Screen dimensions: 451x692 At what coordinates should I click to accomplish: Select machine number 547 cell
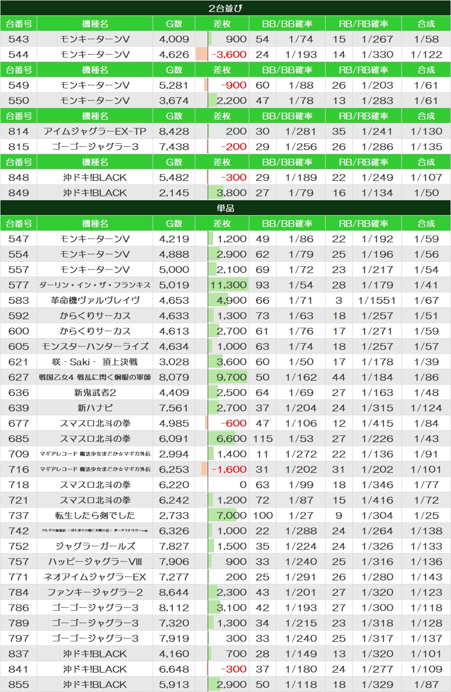(19, 239)
